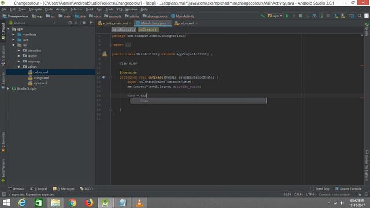Screen dimensions: 370x208
Task: Open the TODO tool window
Action: [86, 189]
